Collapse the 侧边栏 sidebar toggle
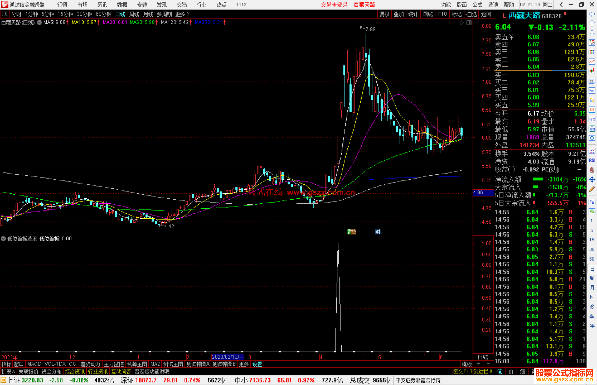 tap(483, 371)
